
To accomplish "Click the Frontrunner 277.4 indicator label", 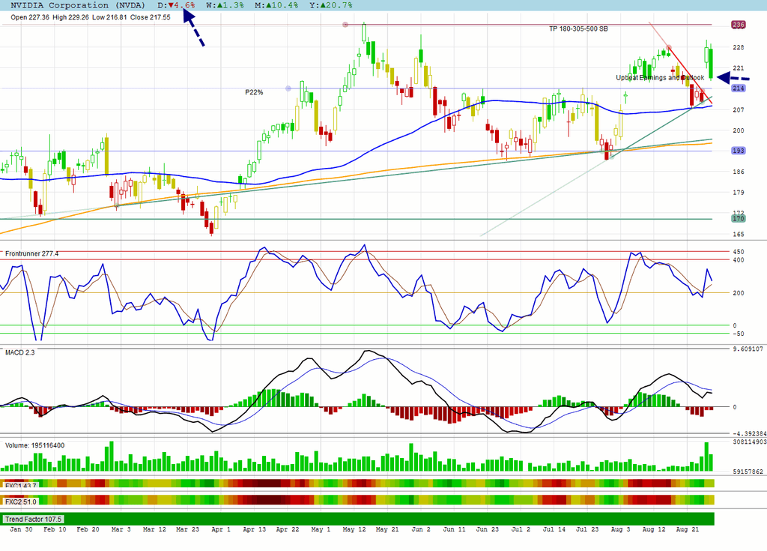I will [x=31, y=253].
